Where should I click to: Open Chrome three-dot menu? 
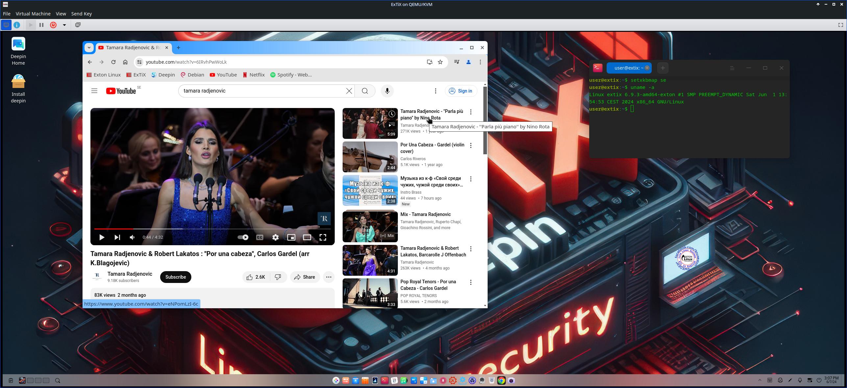point(480,62)
